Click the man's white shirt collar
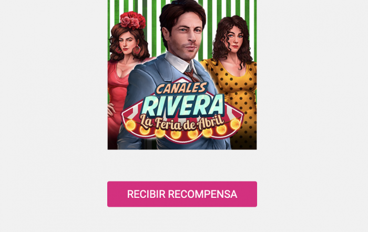Viewport: 368px width, 232px height. coord(179,62)
